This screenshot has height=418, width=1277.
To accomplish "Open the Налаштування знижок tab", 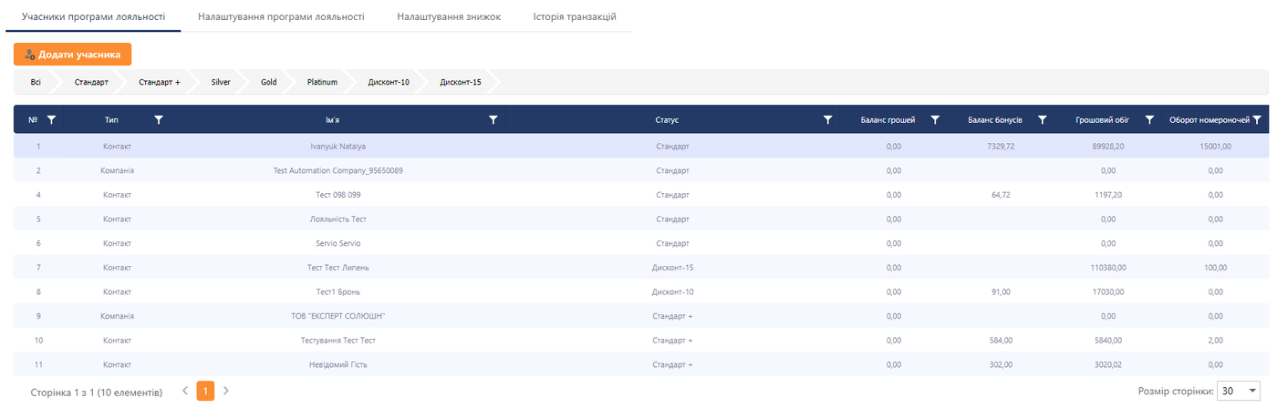I will [449, 16].
